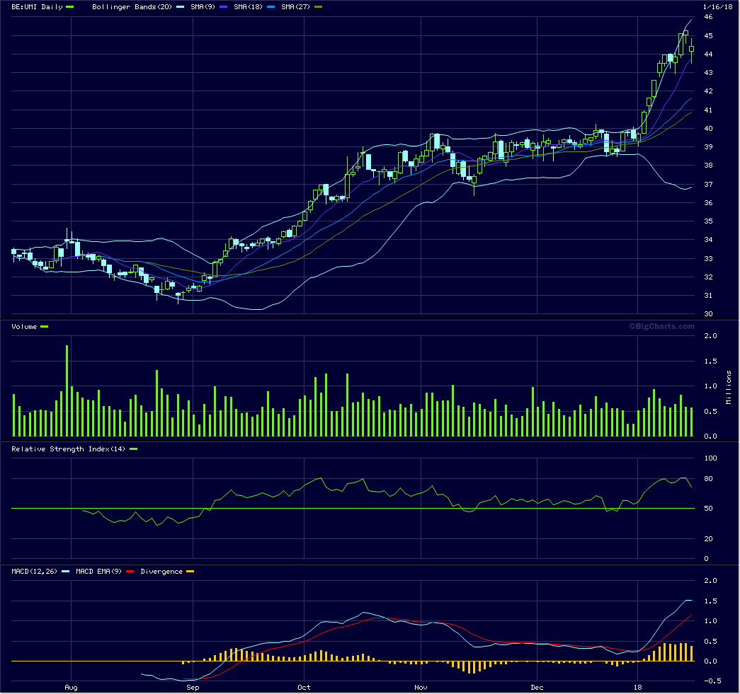This screenshot has width=740, height=694.
Task: Select the red MACD EMA(9) swatch
Action: tap(129, 571)
